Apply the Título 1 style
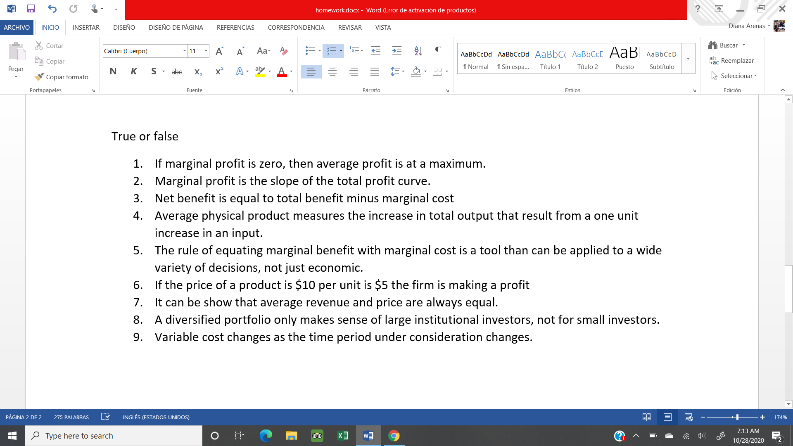793x446 pixels. (x=550, y=59)
